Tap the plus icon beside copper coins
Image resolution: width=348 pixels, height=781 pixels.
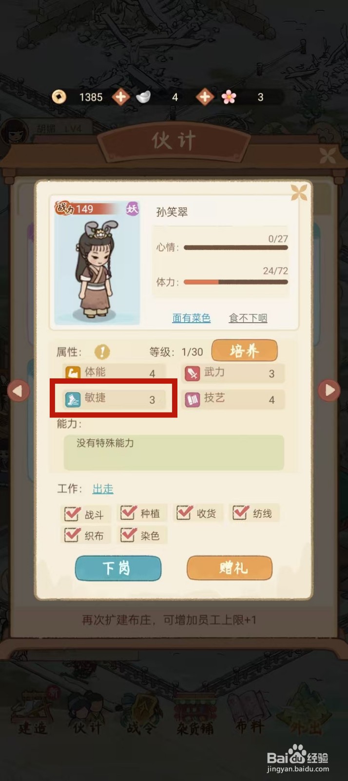pyautogui.click(x=120, y=97)
